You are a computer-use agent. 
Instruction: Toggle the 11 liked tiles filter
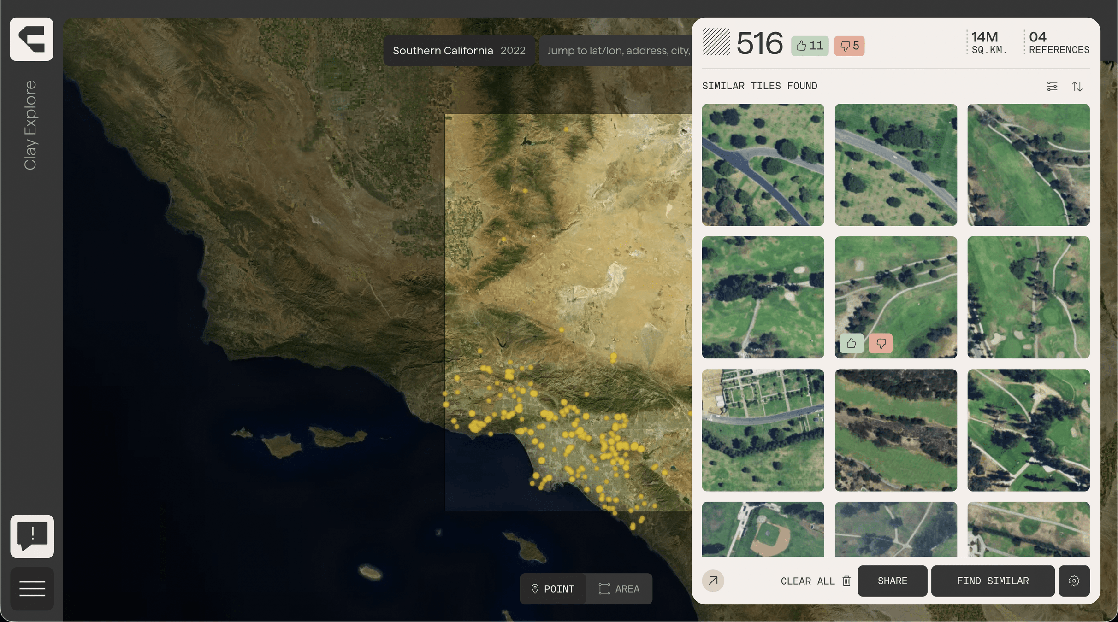810,46
